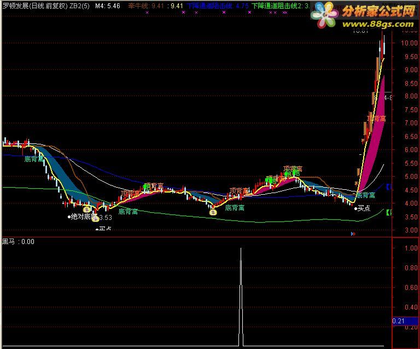Click the blue 0.21 value box on axis

coord(405,321)
